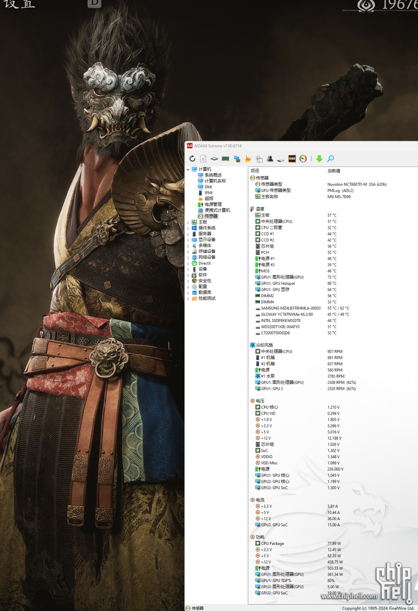This screenshot has width=418, height=611.
Task: Click the blue magnifier search icon
Action: coord(331,159)
